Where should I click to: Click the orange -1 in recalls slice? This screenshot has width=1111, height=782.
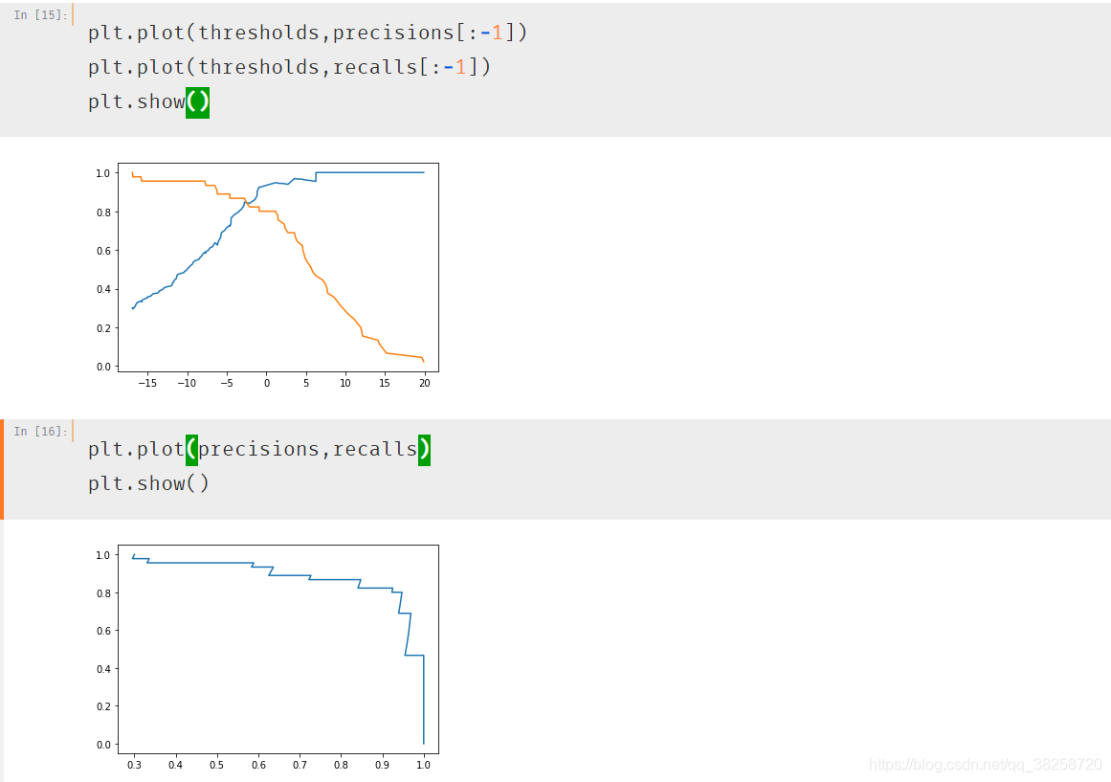(x=455, y=67)
